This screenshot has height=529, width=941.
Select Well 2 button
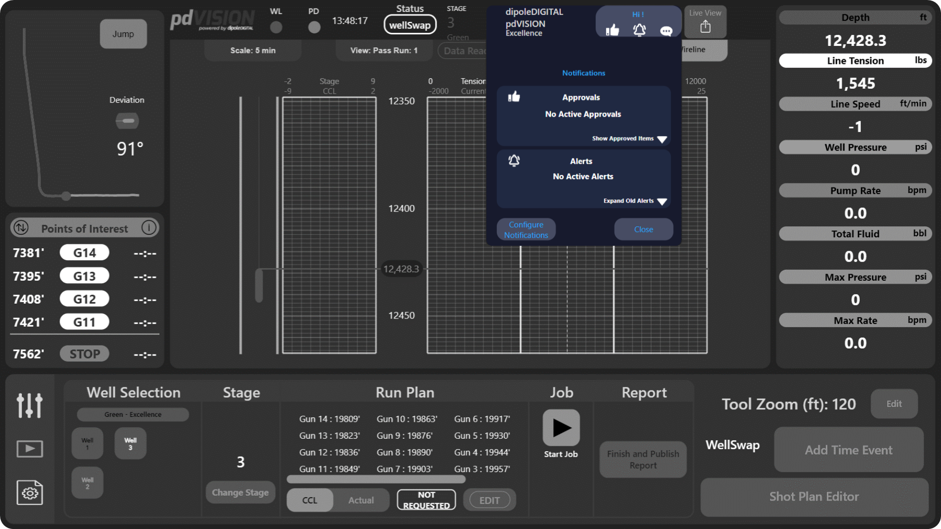(87, 483)
